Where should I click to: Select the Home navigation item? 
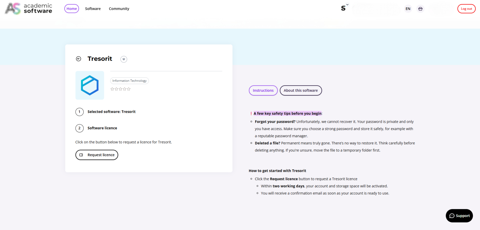pos(72,9)
